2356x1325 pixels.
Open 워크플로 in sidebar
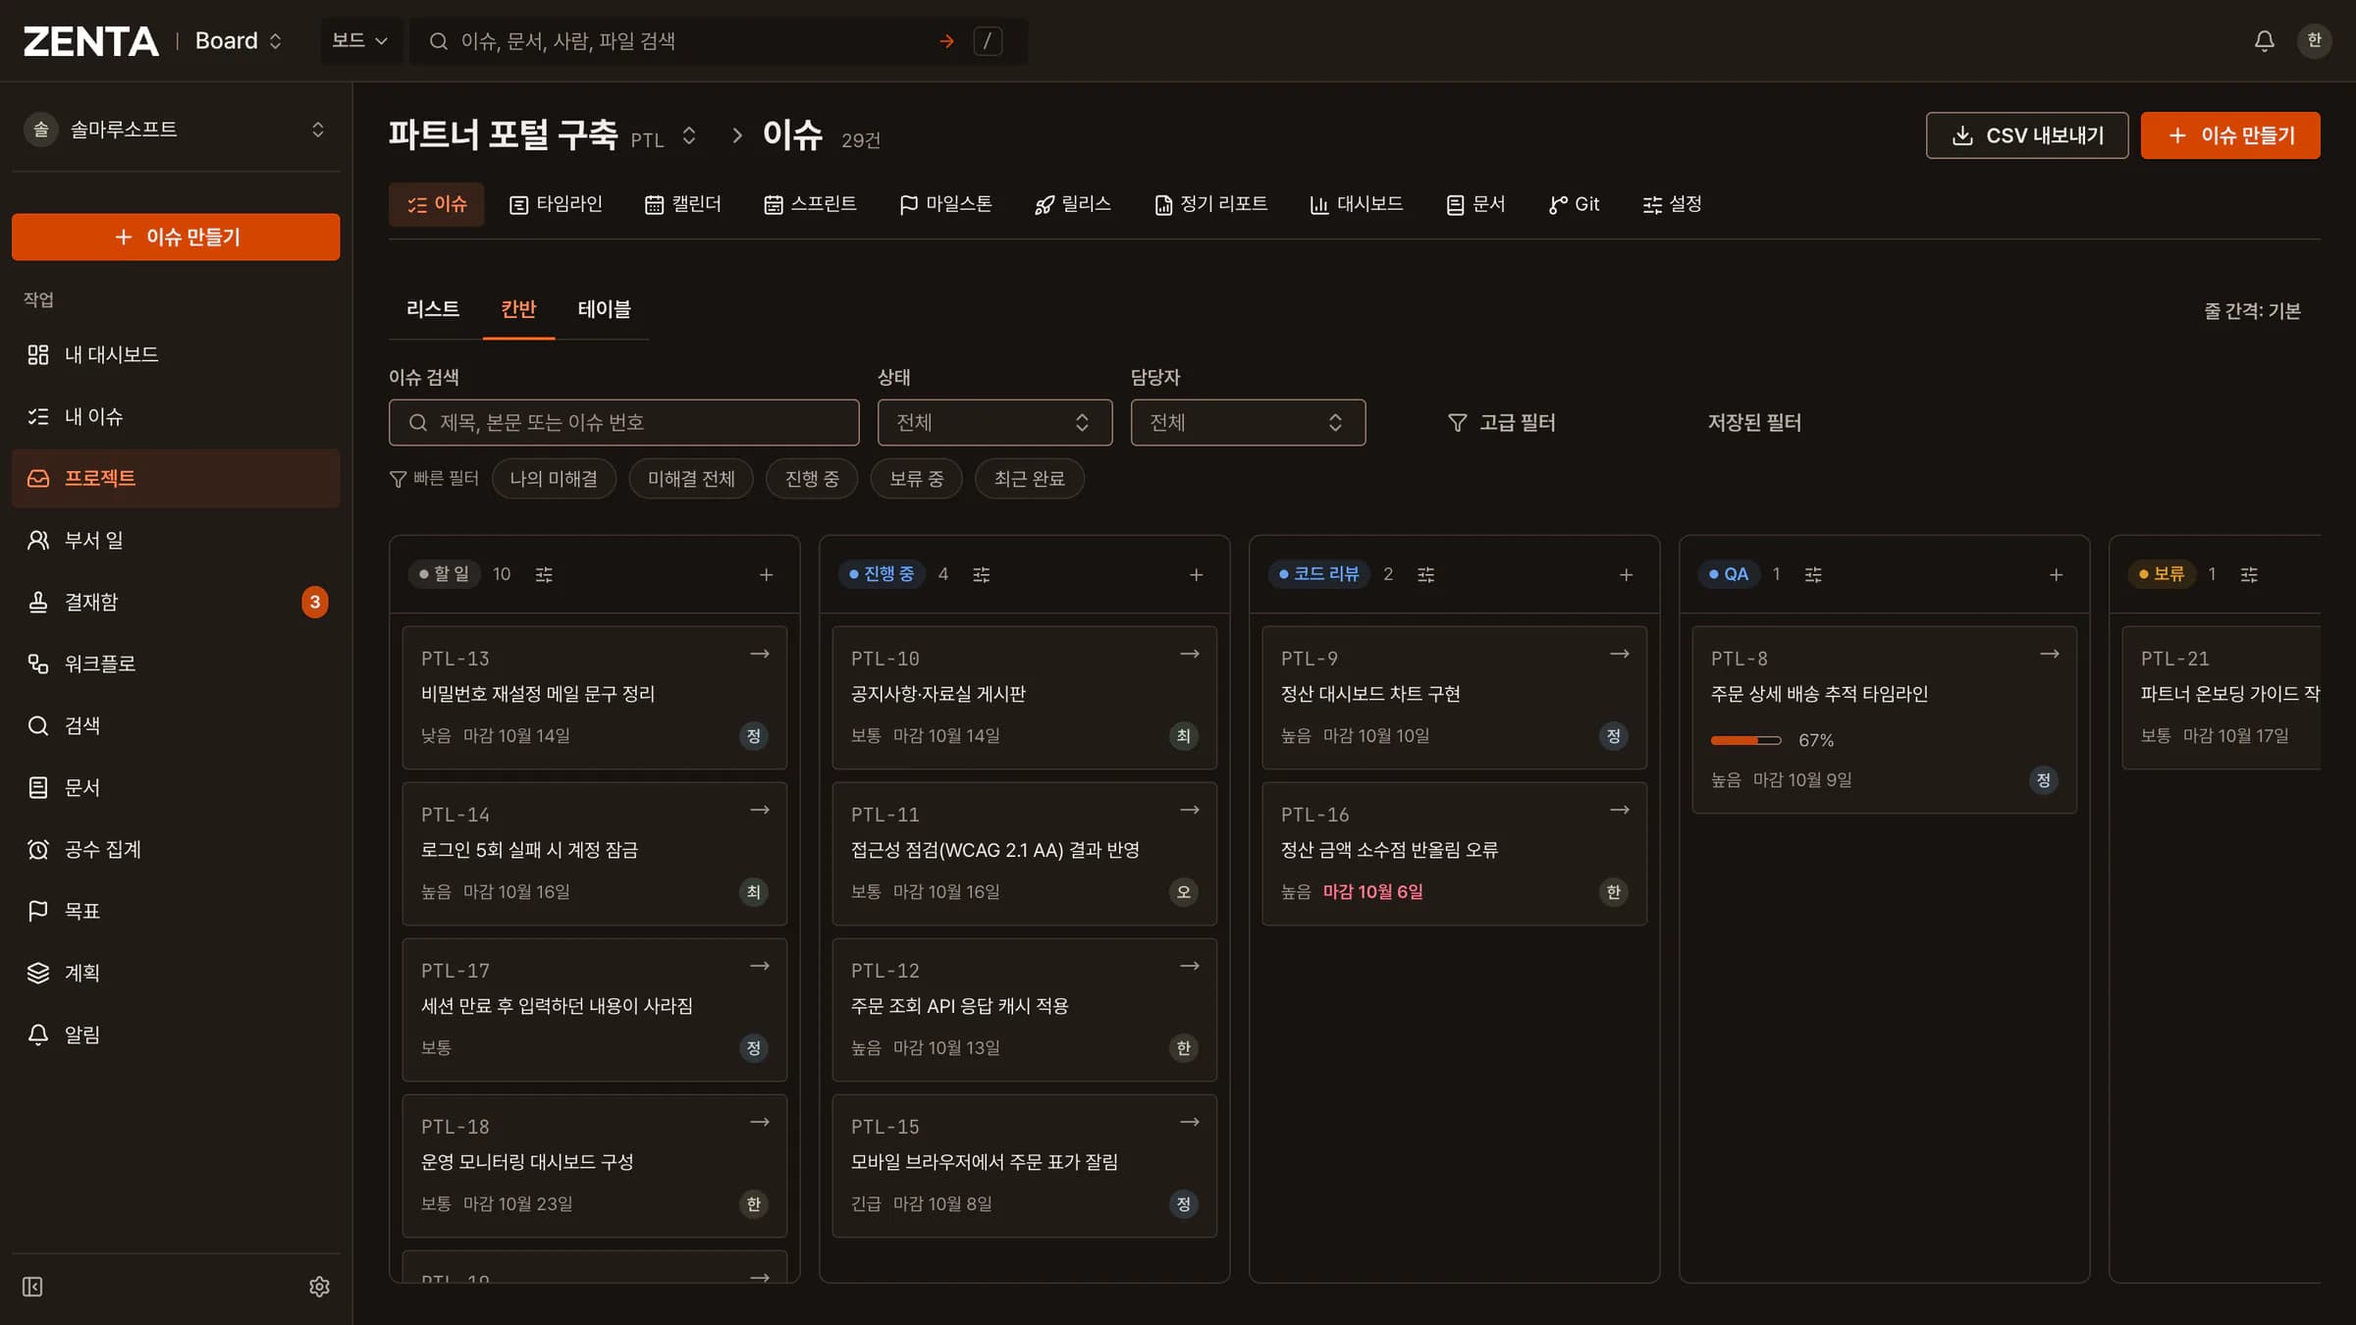coord(176,663)
